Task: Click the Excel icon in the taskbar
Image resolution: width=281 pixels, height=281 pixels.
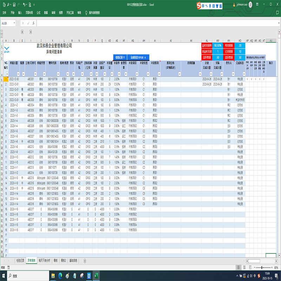Action: pos(96,276)
